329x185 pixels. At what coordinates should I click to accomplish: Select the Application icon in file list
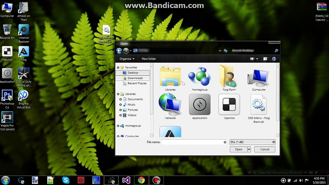[x=199, y=107]
